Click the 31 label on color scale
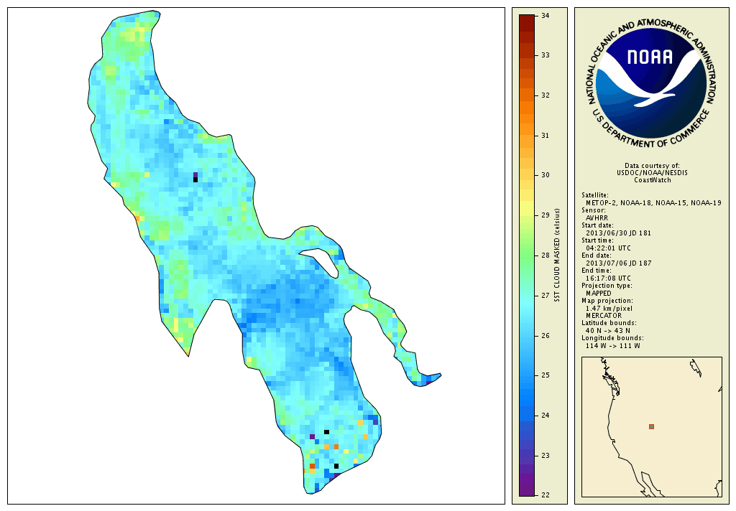 (545, 136)
